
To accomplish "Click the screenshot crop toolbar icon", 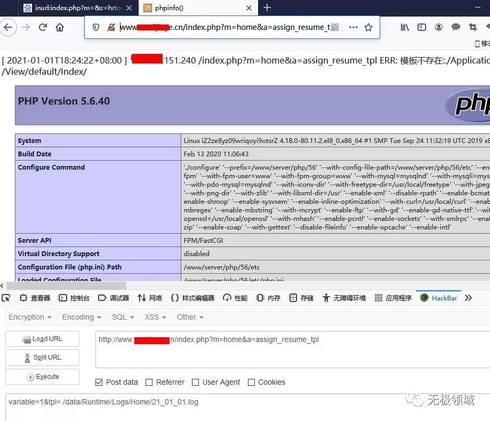I will [x=472, y=28].
